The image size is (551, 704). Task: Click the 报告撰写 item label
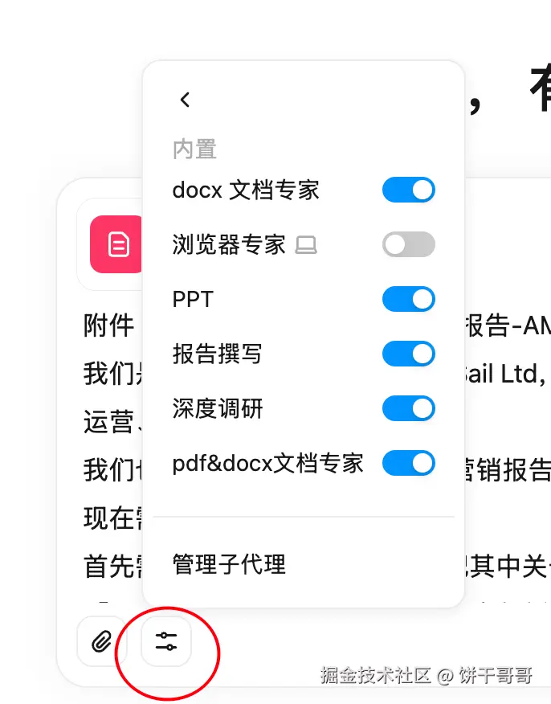coord(217,354)
